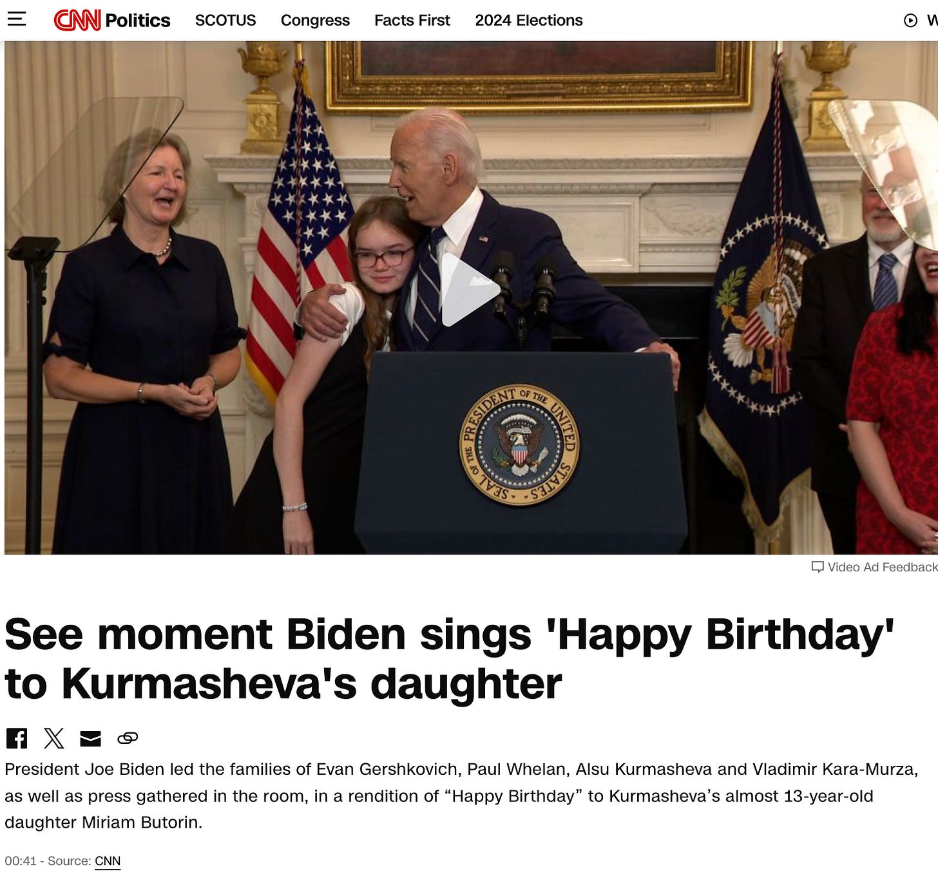
Task: Click the Video Ad Feedback text
Action: pos(883,567)
